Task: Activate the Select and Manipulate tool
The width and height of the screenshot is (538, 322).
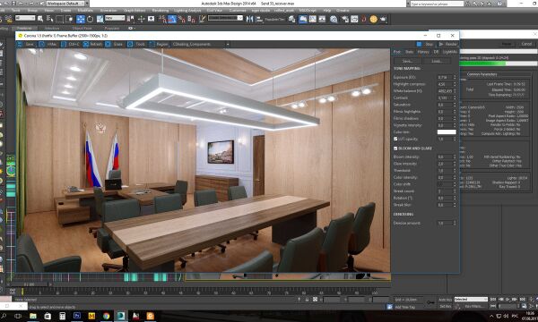Action: click(x=141, y=19)
